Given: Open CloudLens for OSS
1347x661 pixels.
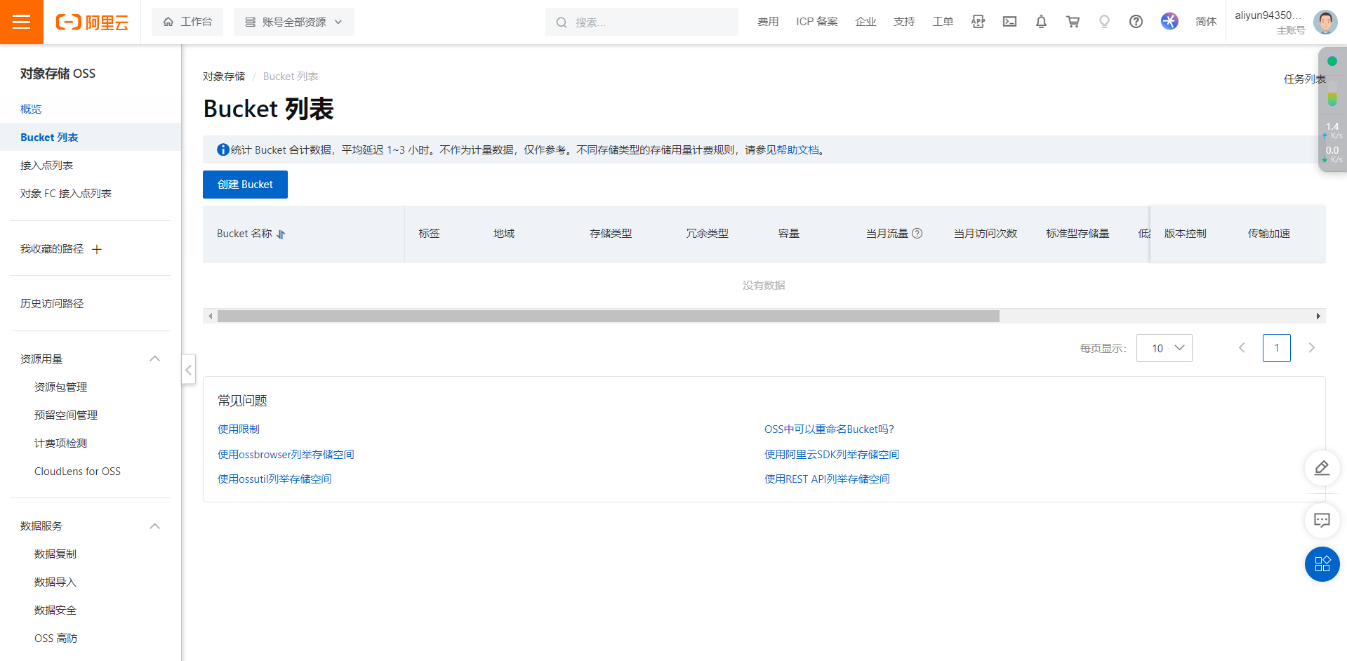Looking at the screenshot, I should click(x=77, y=471).
